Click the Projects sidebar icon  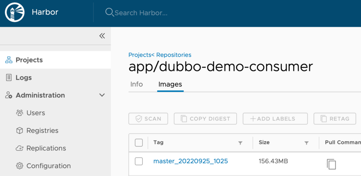(x=9, y=60)
